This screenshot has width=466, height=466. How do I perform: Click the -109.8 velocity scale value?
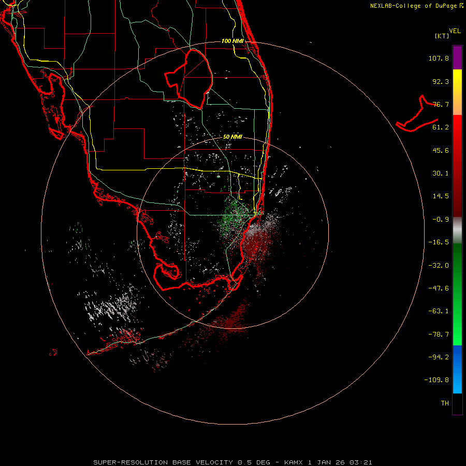pos(436,380)
